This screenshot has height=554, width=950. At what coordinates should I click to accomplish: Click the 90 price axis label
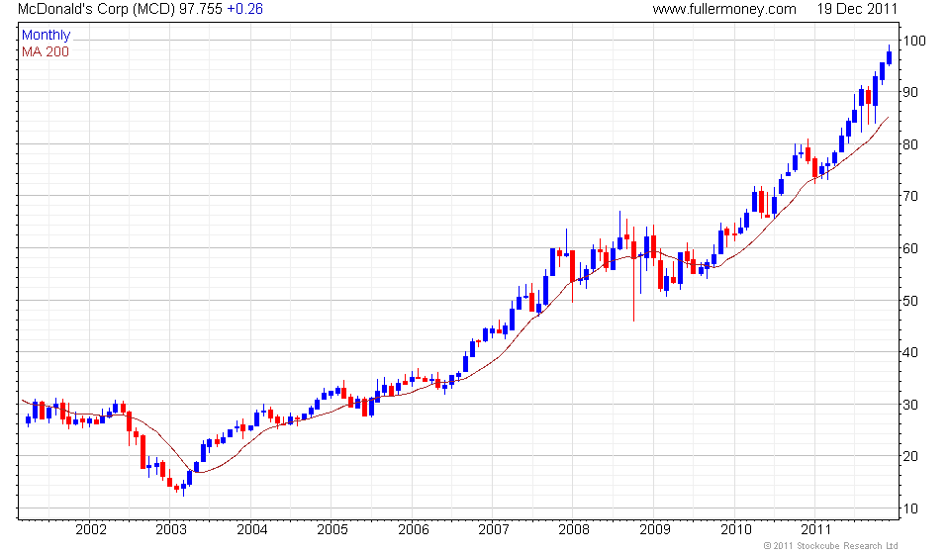click(x=910, y=93)
